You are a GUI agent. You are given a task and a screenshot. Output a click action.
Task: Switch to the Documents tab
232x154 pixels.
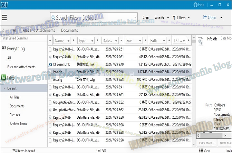tap(69, 30)
